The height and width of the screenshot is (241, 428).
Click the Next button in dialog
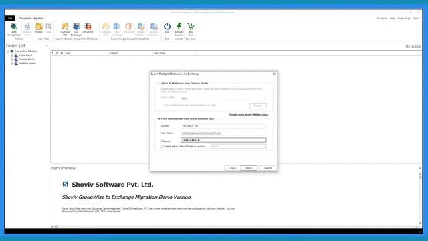click(x=249, y=168)
